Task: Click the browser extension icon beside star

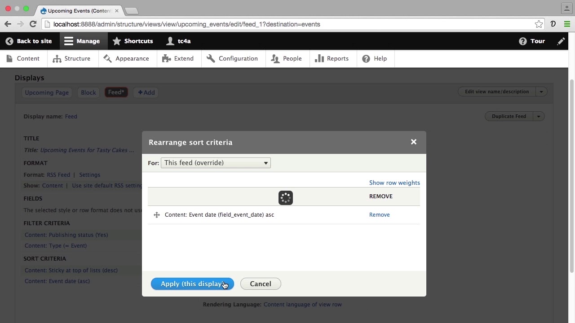Action: click(553, 24)
